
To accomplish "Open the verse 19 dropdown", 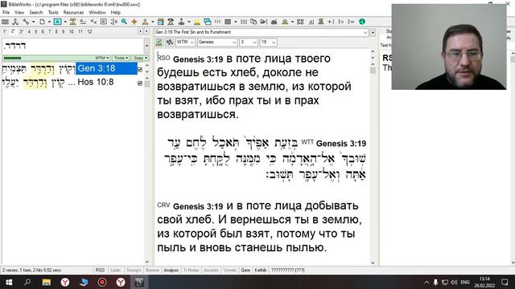I will click(x=268, y=43).
